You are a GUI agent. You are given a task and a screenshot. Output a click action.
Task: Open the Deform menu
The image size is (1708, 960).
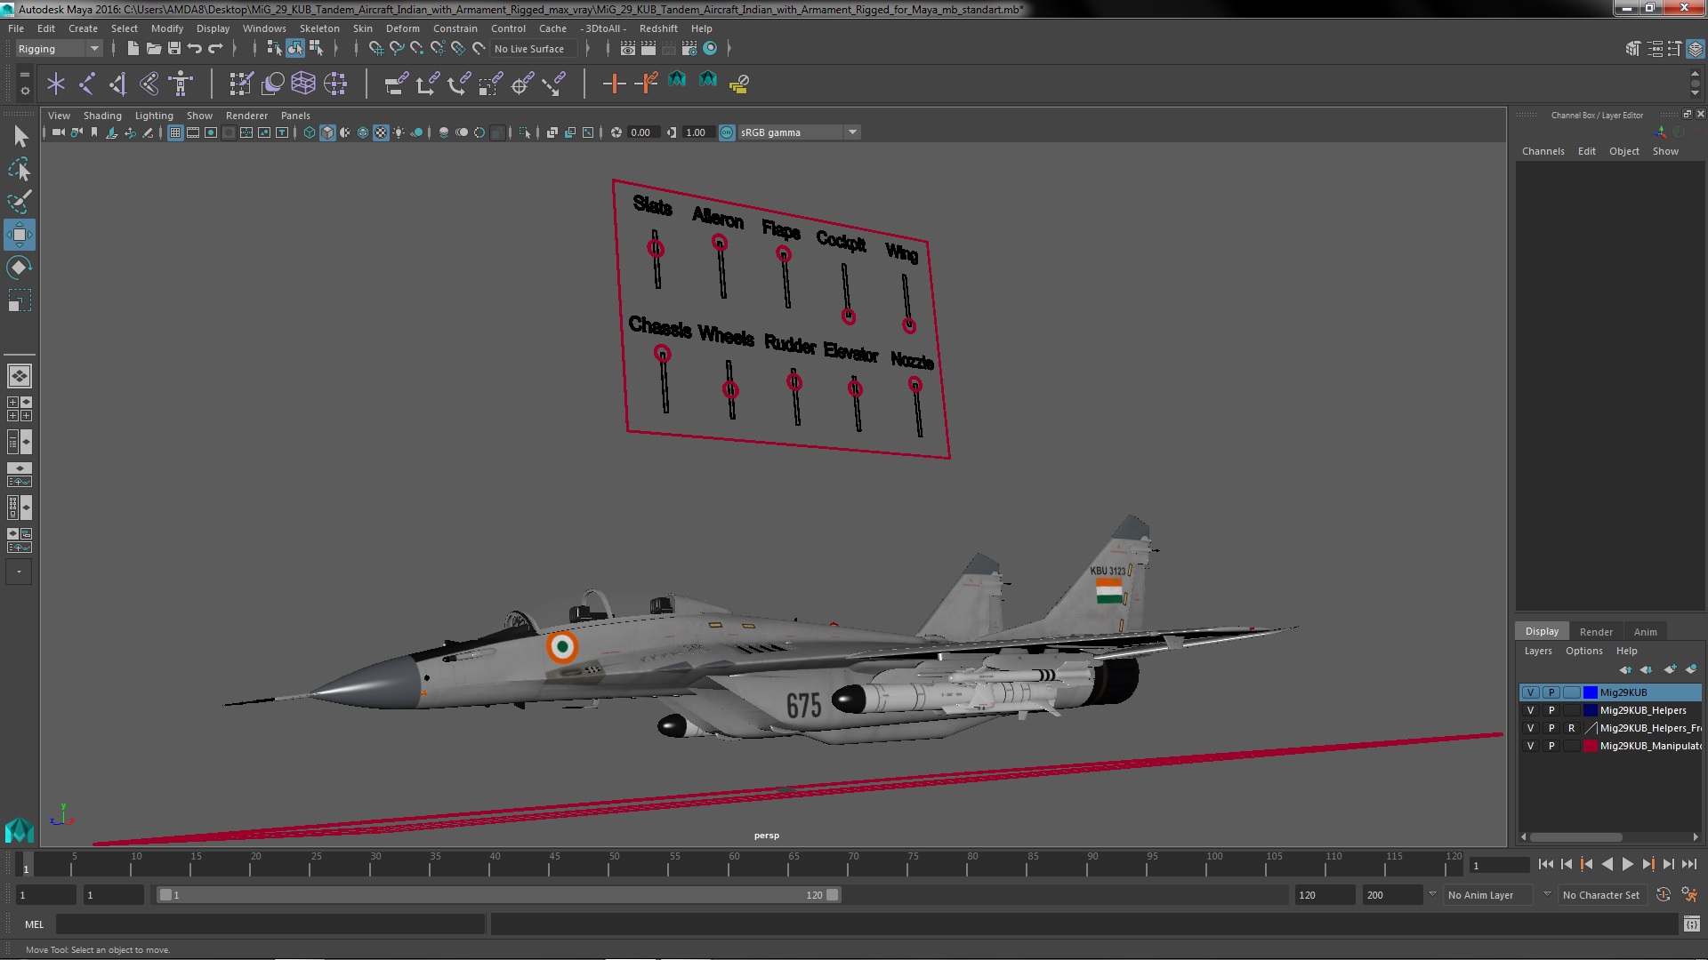(402, 28)
